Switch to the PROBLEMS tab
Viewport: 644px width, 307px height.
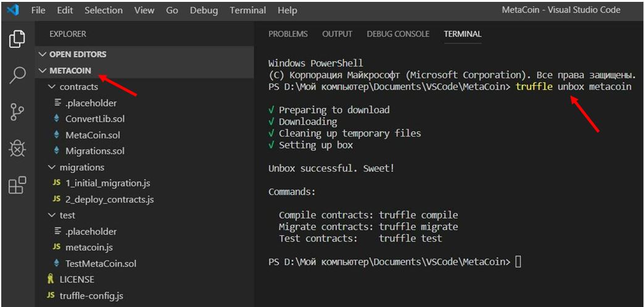coord(288,34)
